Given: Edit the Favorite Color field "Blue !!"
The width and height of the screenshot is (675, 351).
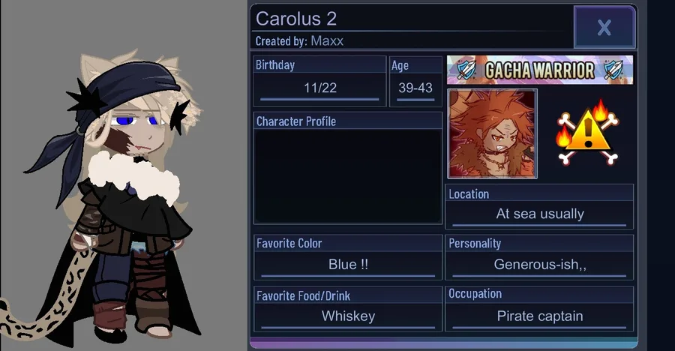Looking at the screenshot, I should coord(348,265).
